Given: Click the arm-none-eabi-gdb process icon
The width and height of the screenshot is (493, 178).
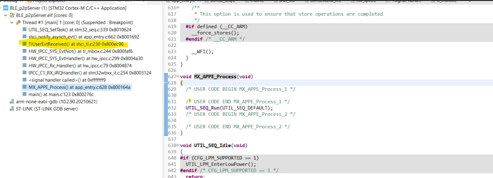Looking at the screenshot, I should [12, 102].
